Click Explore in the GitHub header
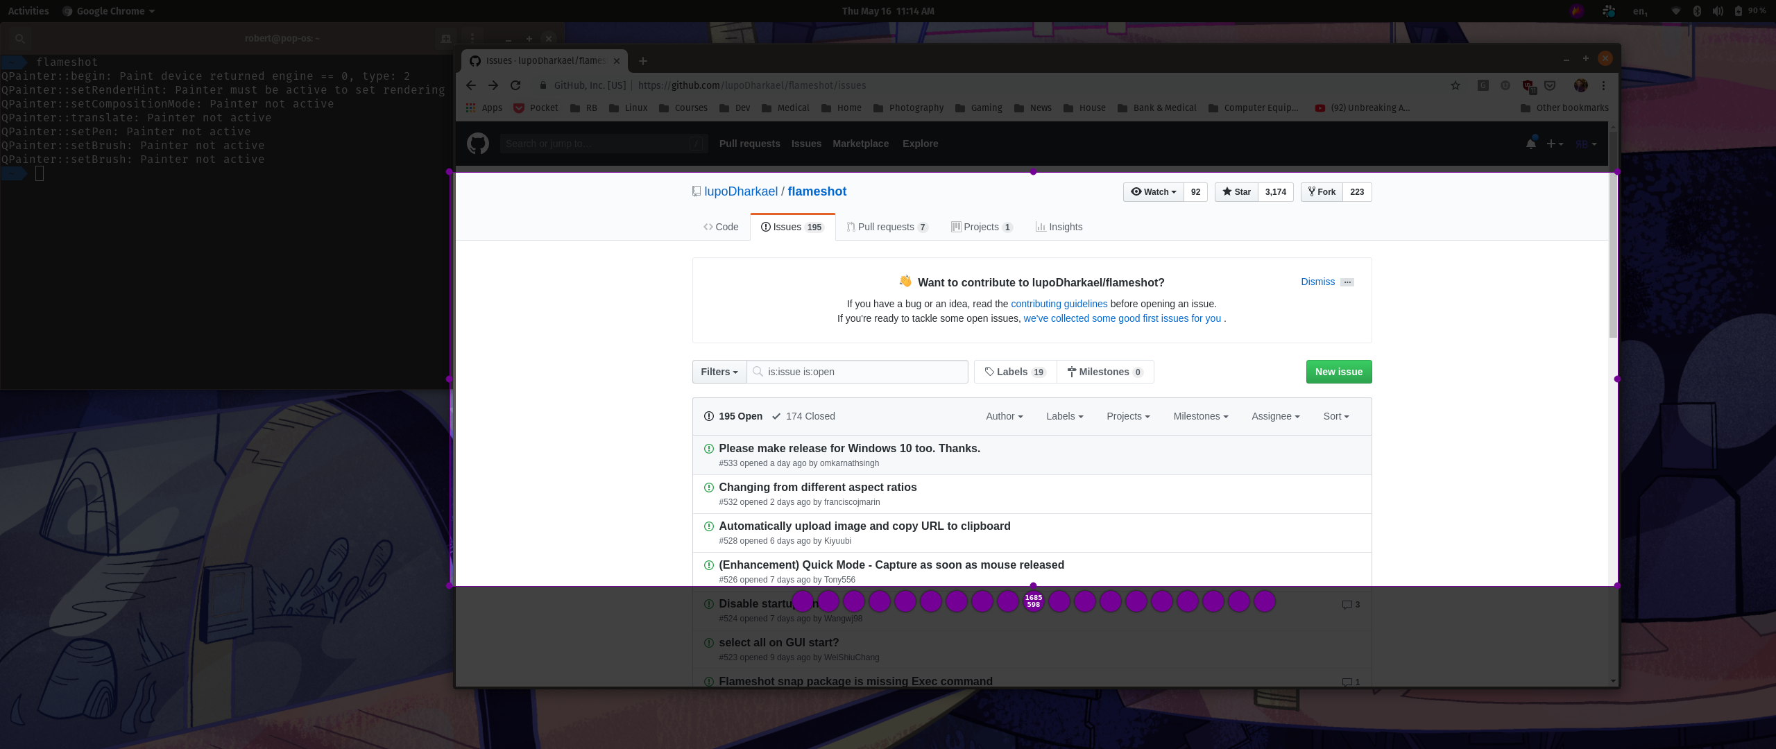 (920, 144)
